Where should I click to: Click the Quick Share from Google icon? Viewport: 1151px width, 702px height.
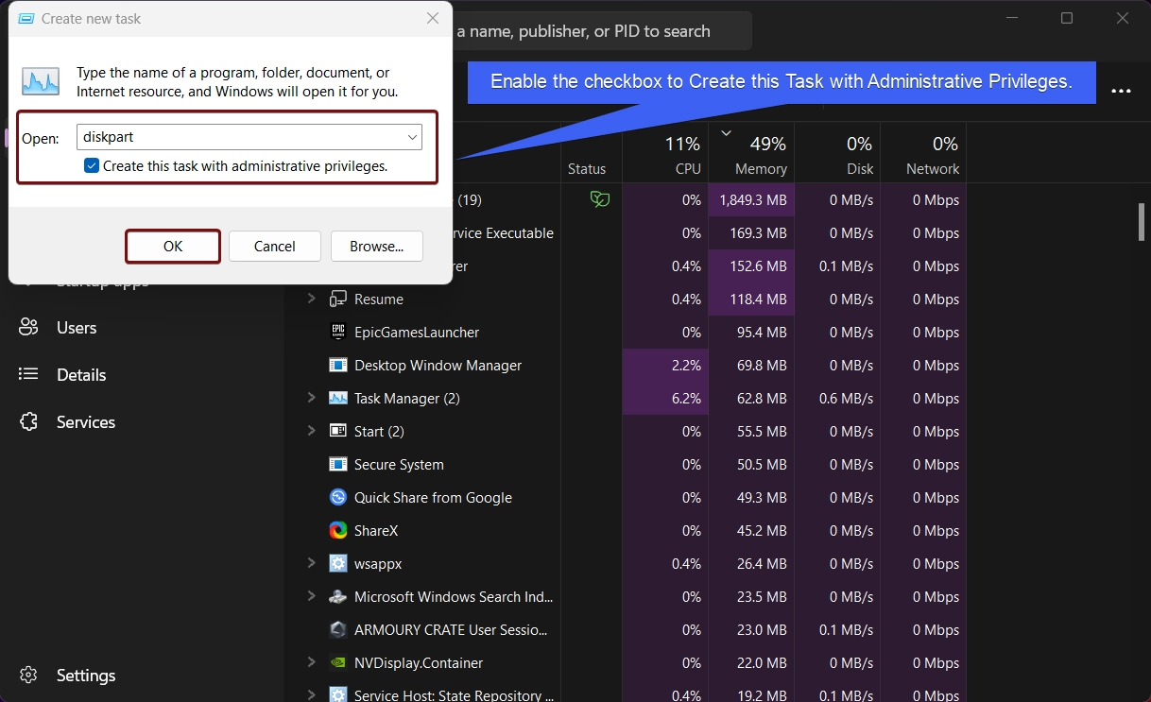click(338, 498)
